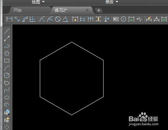Select the Line drawing tool
The image size is (168, 130).
click(7, 31)
